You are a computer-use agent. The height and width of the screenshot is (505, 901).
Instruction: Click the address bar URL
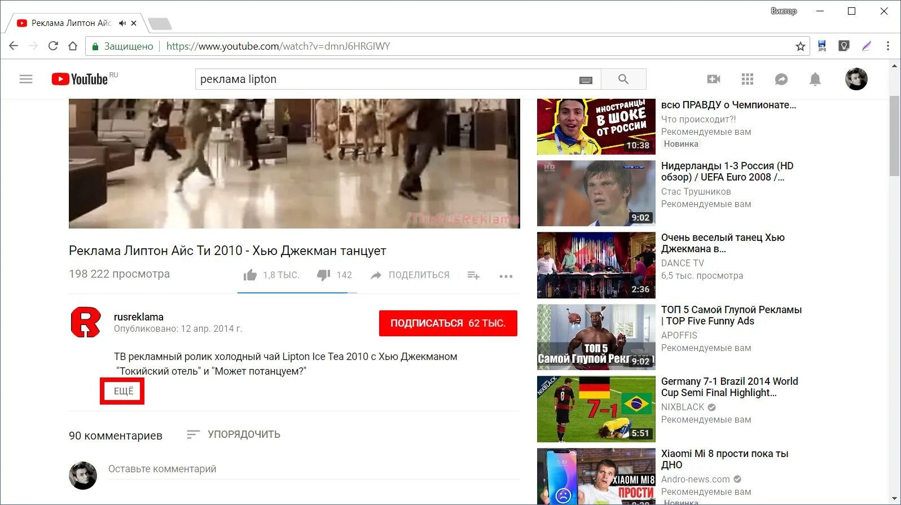pyautogui.click(x=278, y=46)
